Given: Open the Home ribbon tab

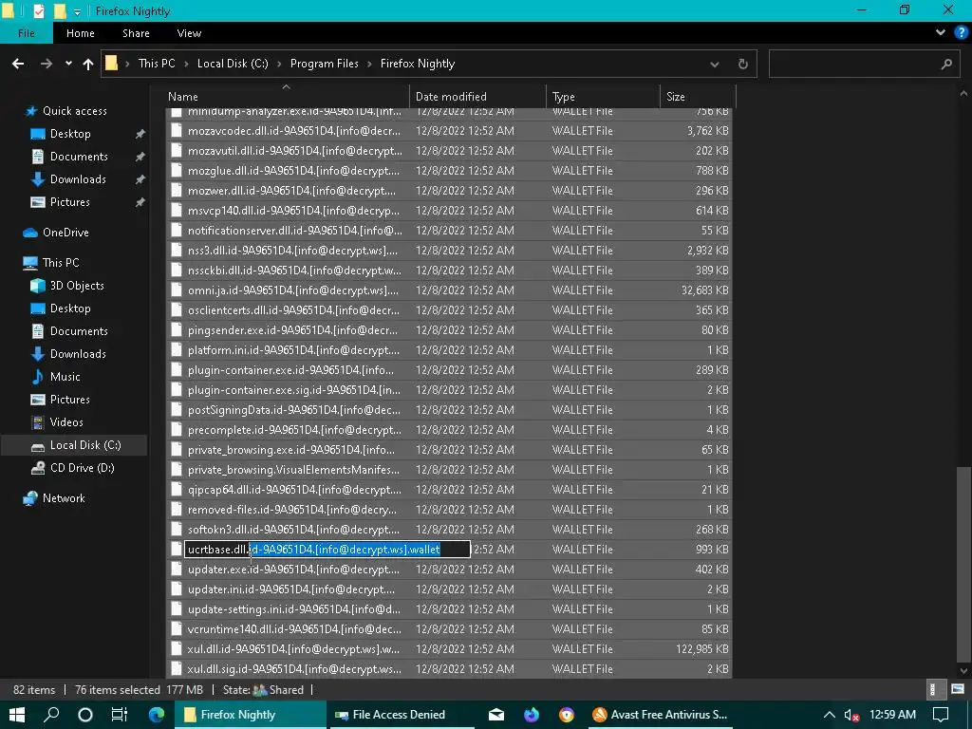Looking at the screenshot, I should pos(81,33).
